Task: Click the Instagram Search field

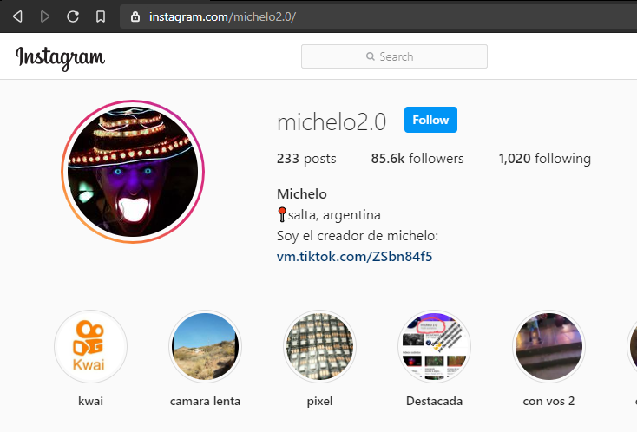Action: tap(394, 56)
